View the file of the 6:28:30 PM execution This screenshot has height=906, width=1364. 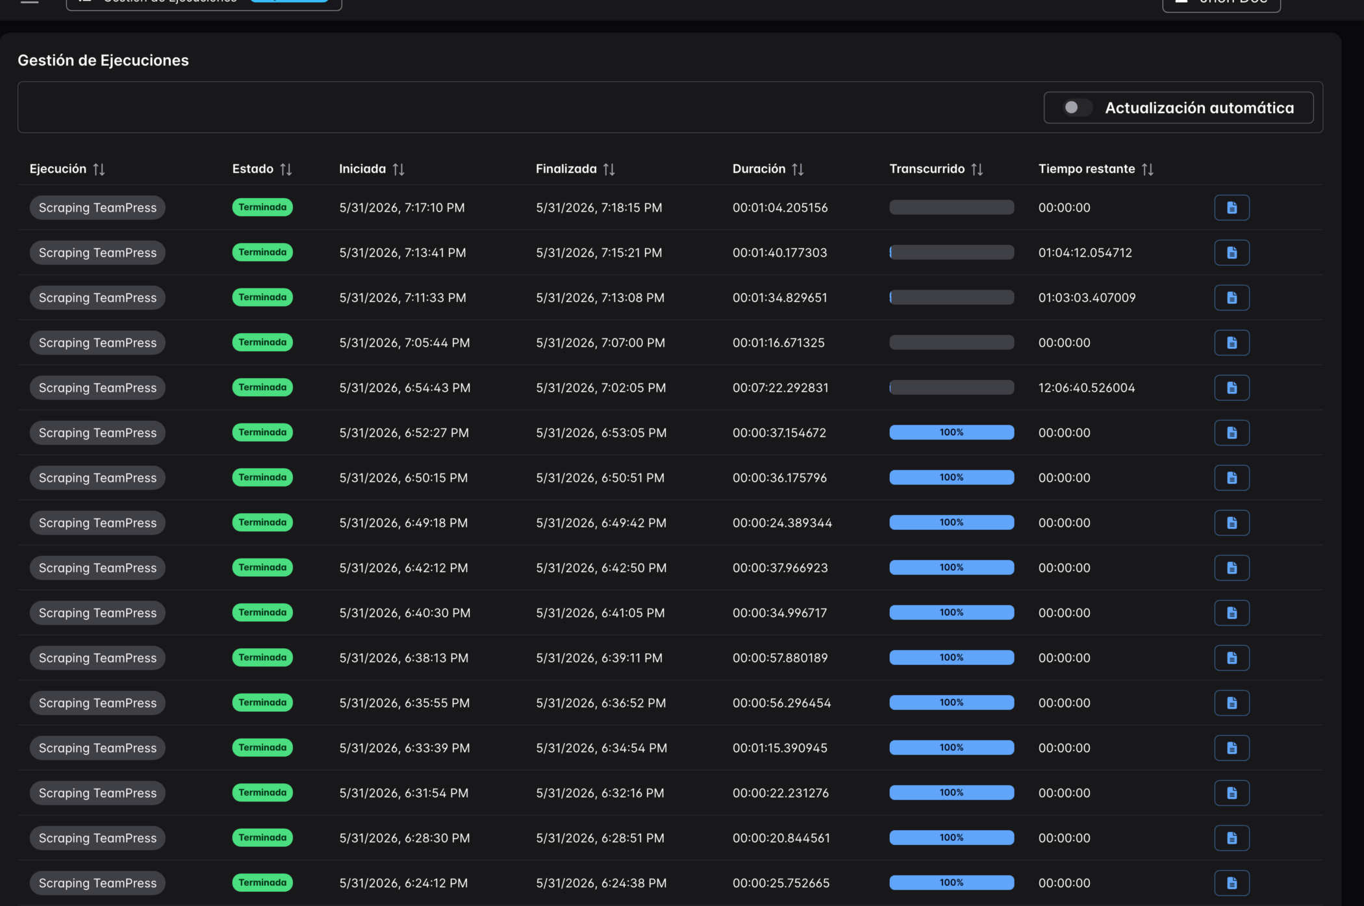pyautogui.click(x=1231, y=838)
